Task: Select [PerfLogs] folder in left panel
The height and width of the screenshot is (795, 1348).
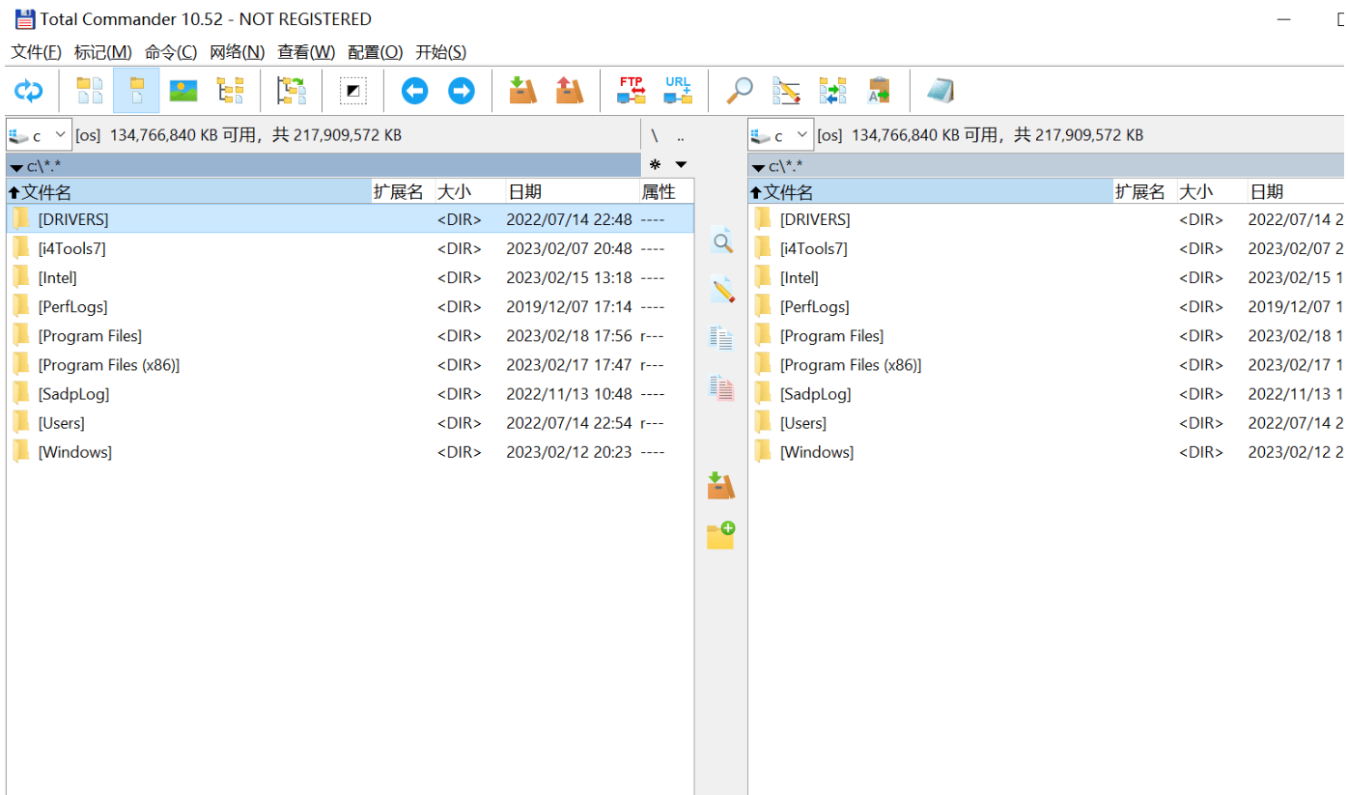Action: (350, 306)
